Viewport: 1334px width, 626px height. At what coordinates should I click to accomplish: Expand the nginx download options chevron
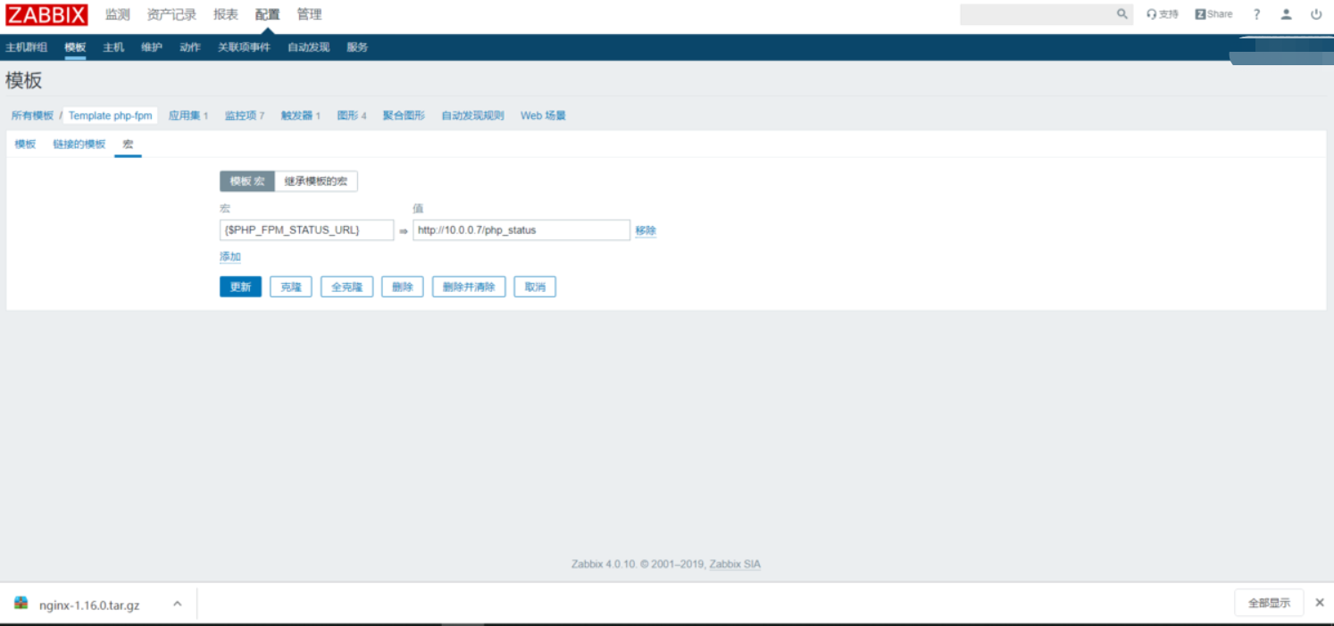point(177,604)
